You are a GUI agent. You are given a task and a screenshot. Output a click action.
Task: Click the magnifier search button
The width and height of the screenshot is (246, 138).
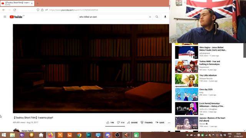click(x=157, y=17)
